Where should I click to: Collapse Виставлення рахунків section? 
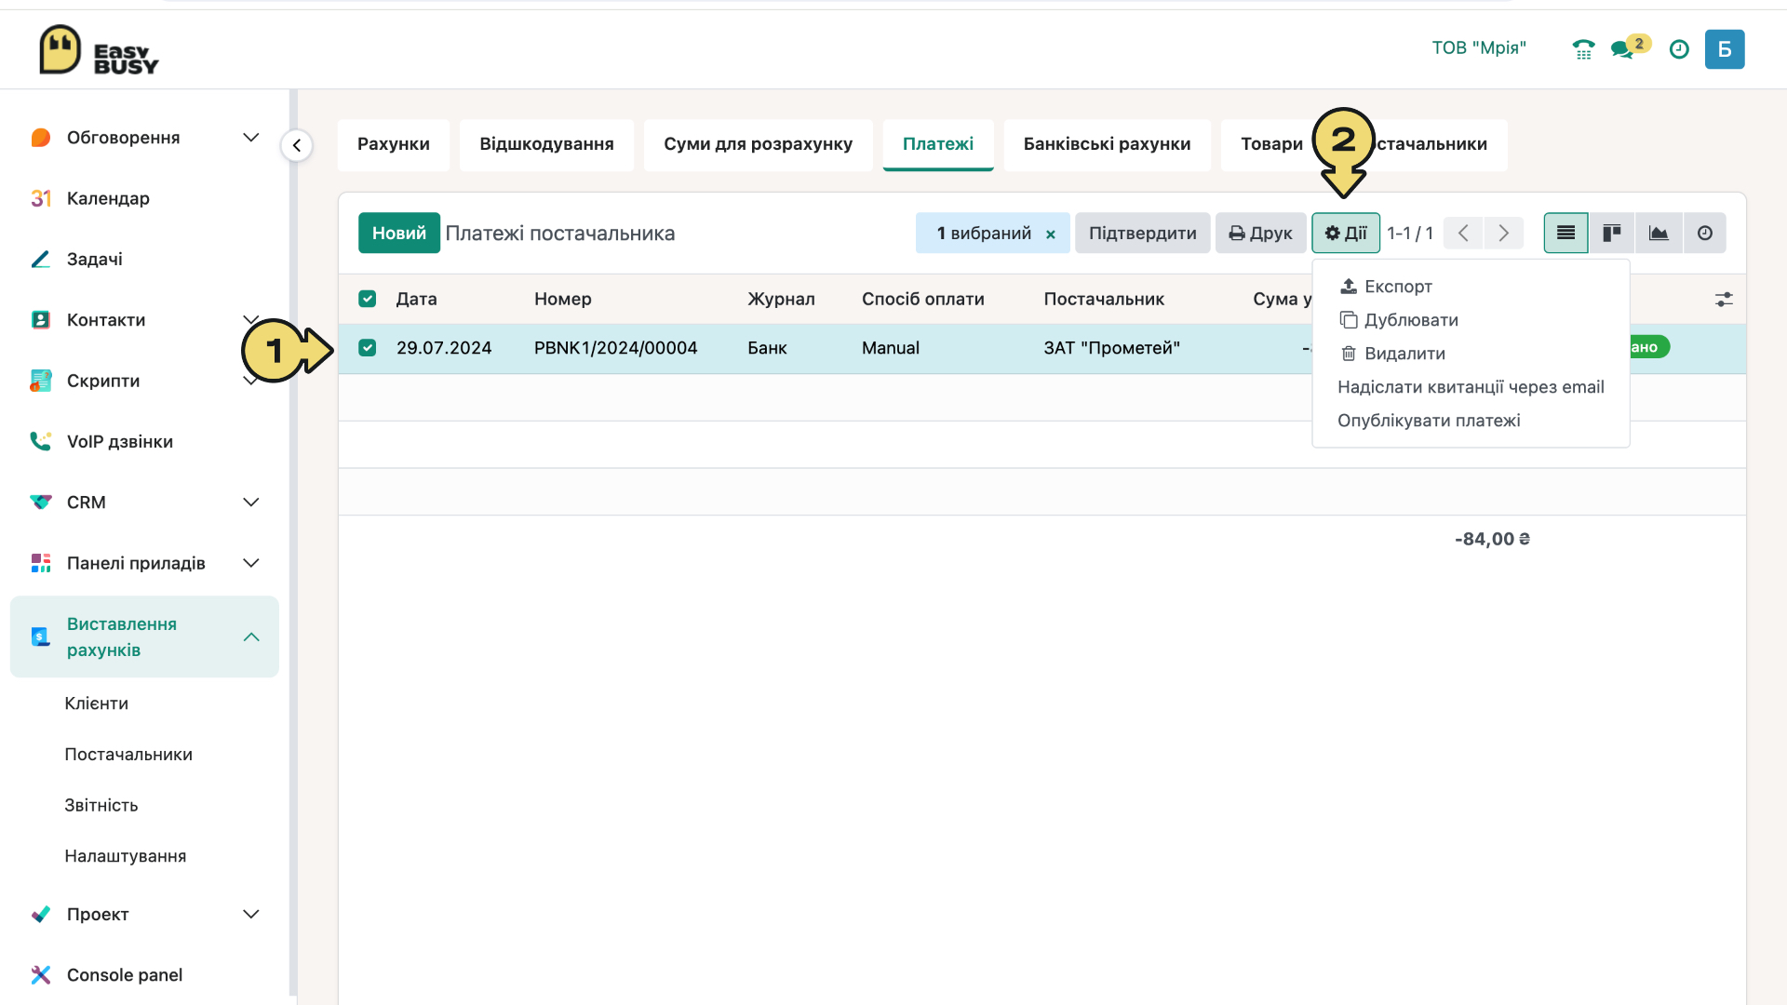[x=250, y=637]
